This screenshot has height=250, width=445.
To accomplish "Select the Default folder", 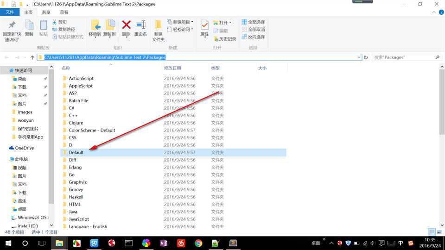I will 173,152.
